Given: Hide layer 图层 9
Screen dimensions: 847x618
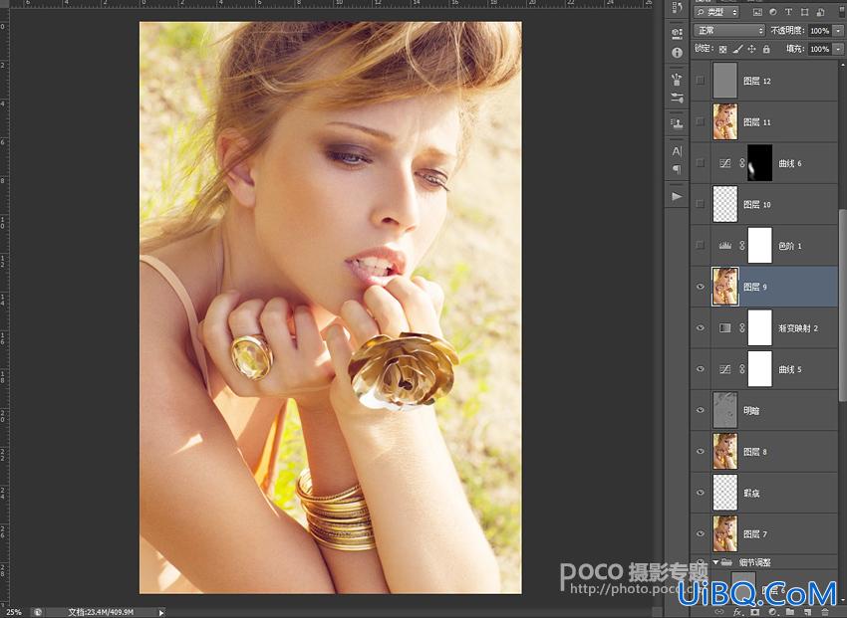Looking at the screenshot, I should (x=701, y=287).
